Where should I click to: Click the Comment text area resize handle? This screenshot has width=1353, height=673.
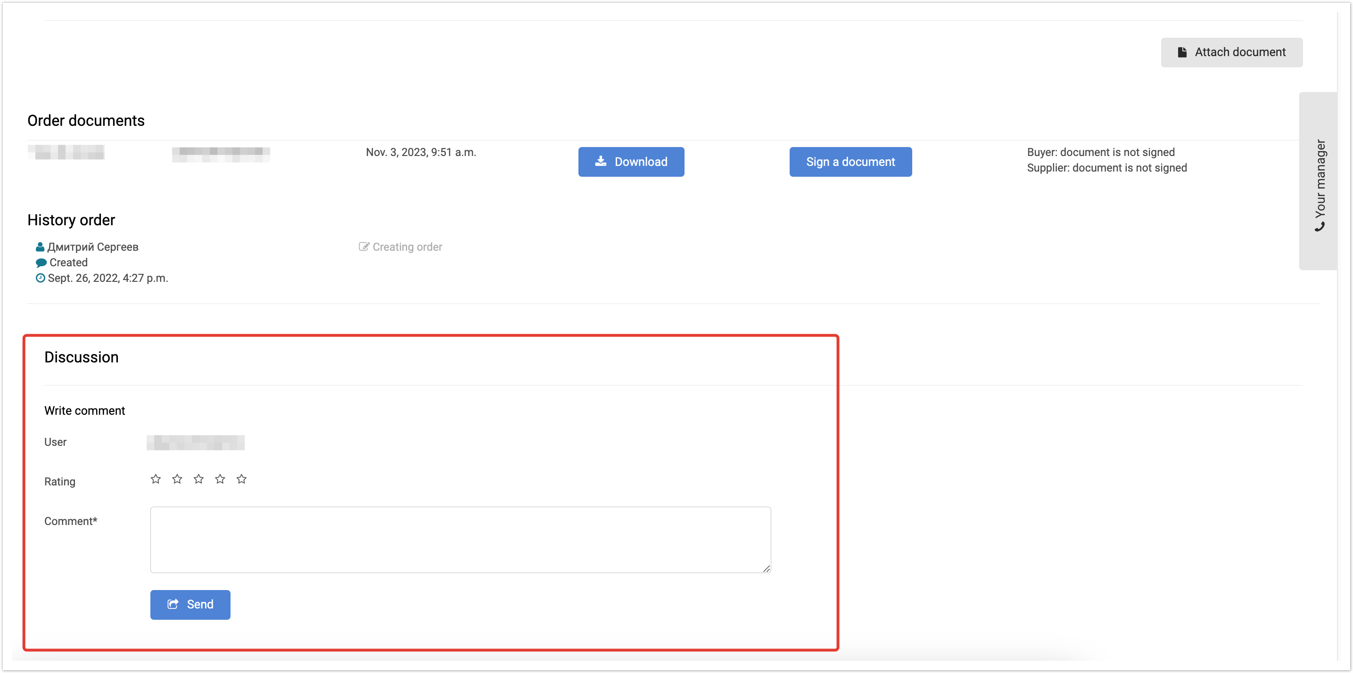pyautogui.click(x=767, y=568)
